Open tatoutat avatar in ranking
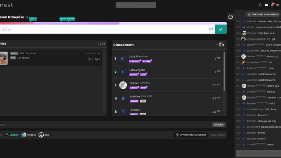Viewport: 281px width, 158px height. (x=123, y=112)
